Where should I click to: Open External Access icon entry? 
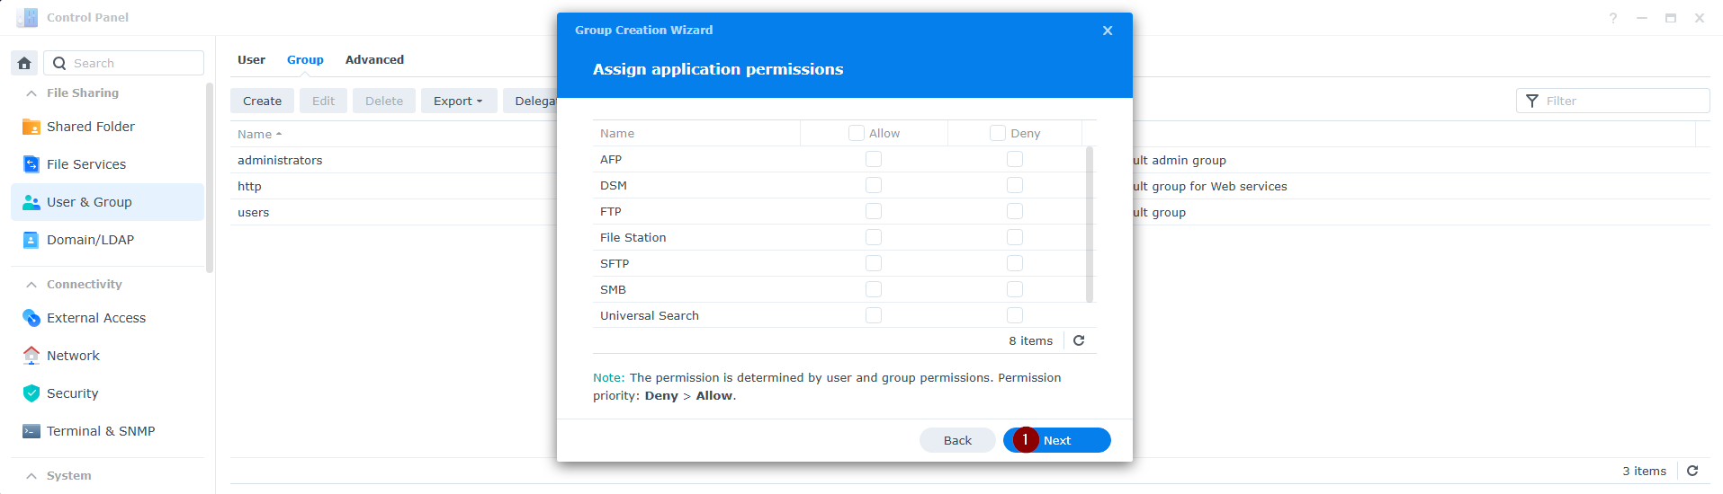tap(31, 318)
